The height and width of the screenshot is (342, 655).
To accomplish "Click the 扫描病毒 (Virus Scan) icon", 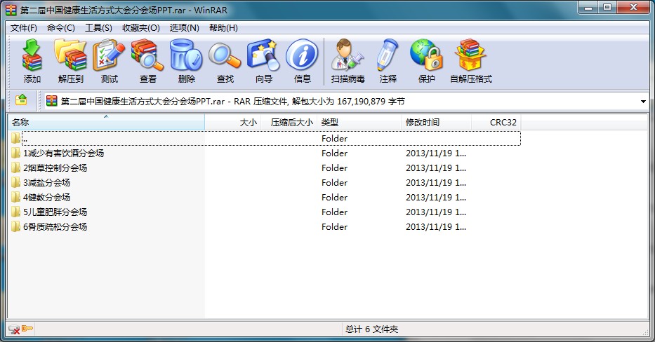I will (348, 55).
